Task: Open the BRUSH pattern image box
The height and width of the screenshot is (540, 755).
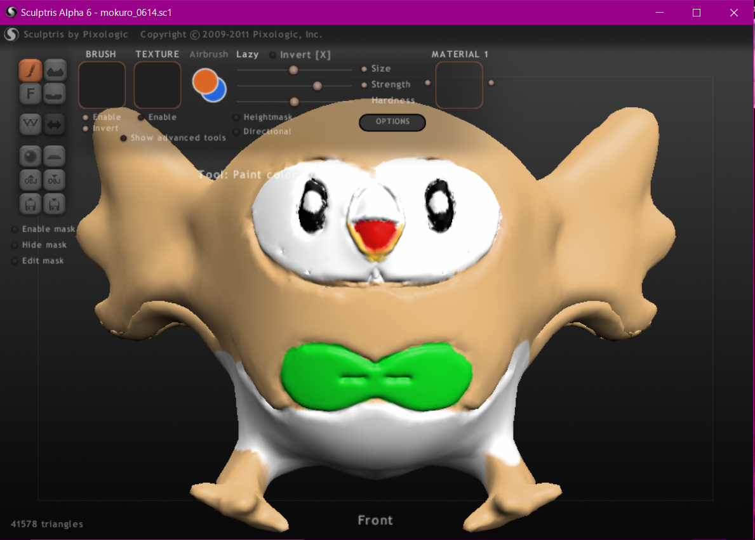Action: pos(102,85)
